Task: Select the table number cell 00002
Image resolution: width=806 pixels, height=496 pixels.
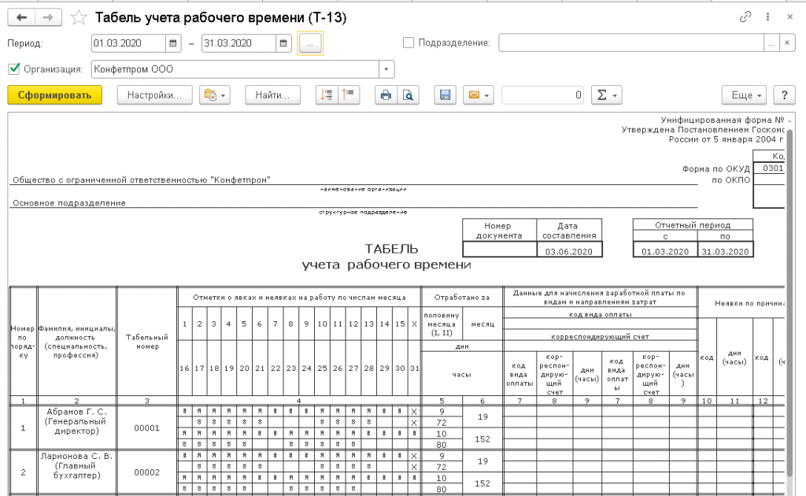Action: click(x=147, y=472)
